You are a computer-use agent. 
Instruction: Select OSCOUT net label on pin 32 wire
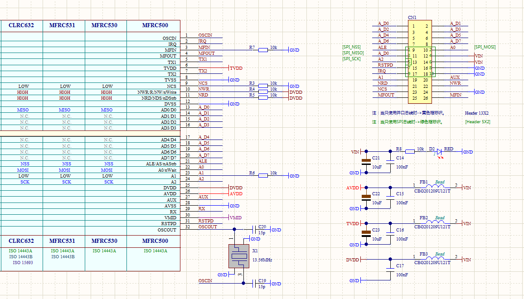[208, 227]
